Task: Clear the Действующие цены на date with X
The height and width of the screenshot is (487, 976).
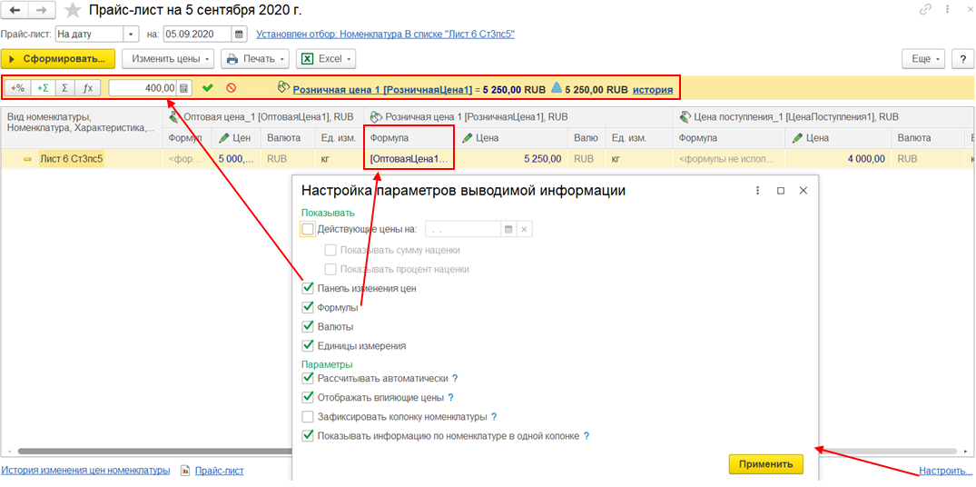Action: (x=524, y=229)
